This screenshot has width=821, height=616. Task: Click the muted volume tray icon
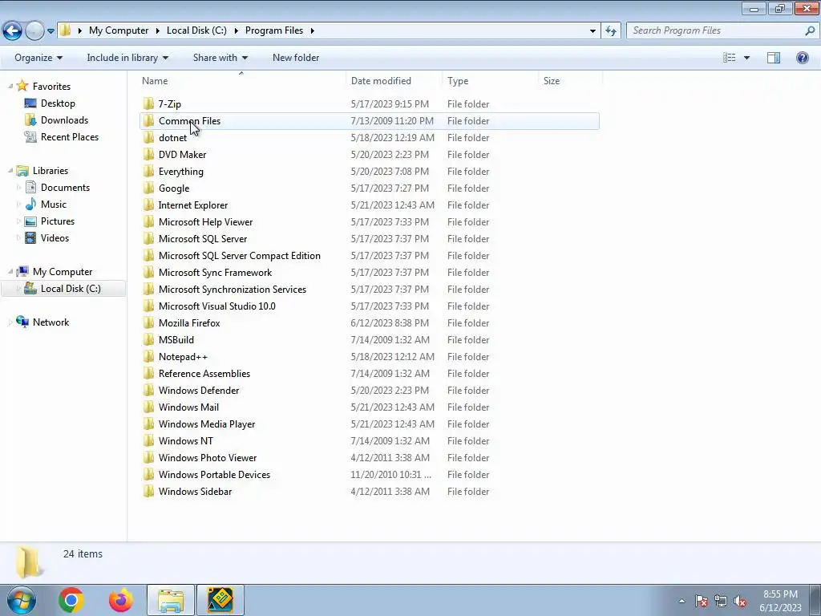pos(740,602)
